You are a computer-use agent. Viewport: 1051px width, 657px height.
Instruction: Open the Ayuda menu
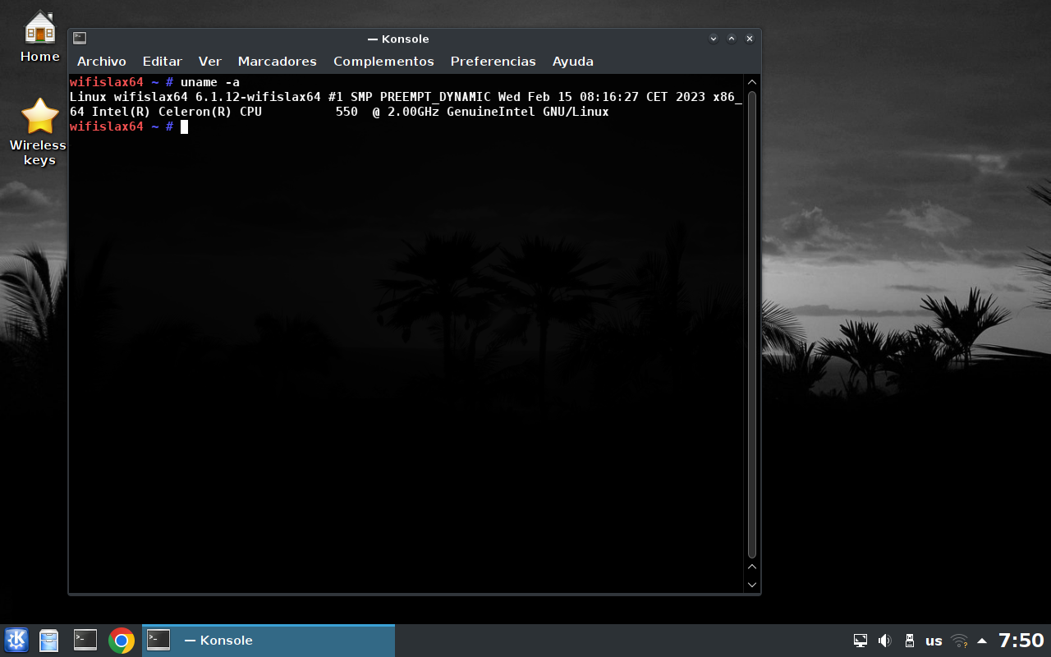[x=573, y=62]
